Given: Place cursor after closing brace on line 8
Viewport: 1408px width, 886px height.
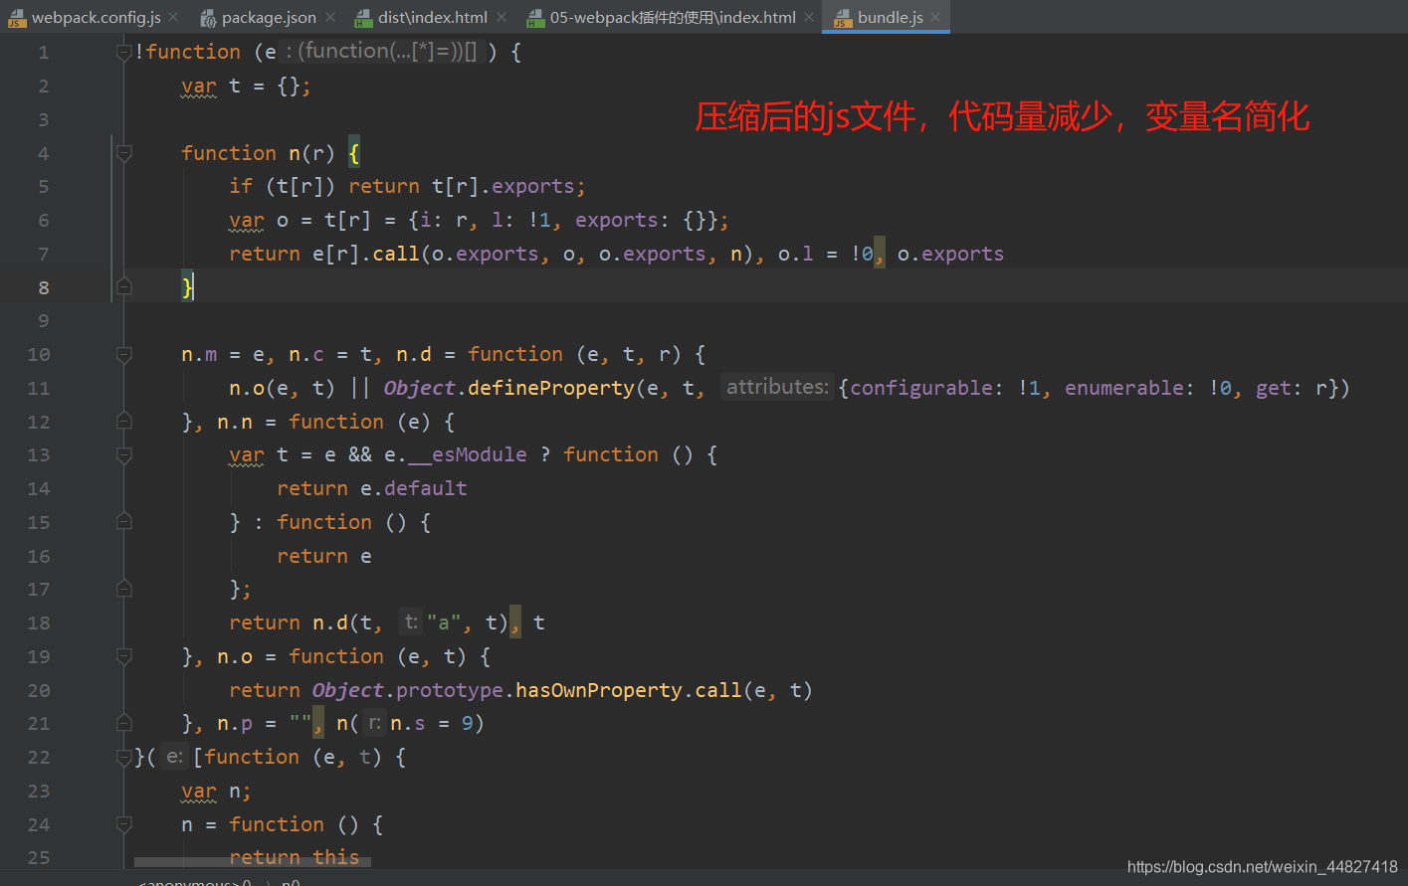Looking at the screenshot, I should (x=194, y=287).
